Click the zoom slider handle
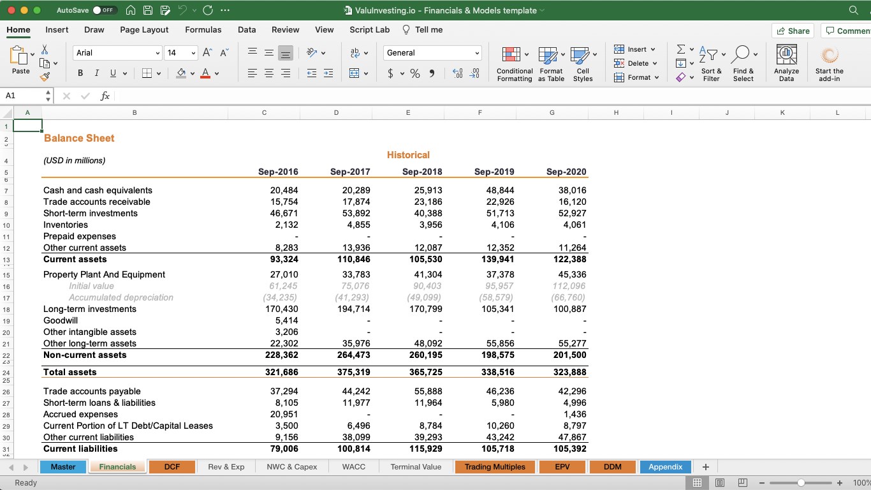The image size is (871, 490). point(801,483)
